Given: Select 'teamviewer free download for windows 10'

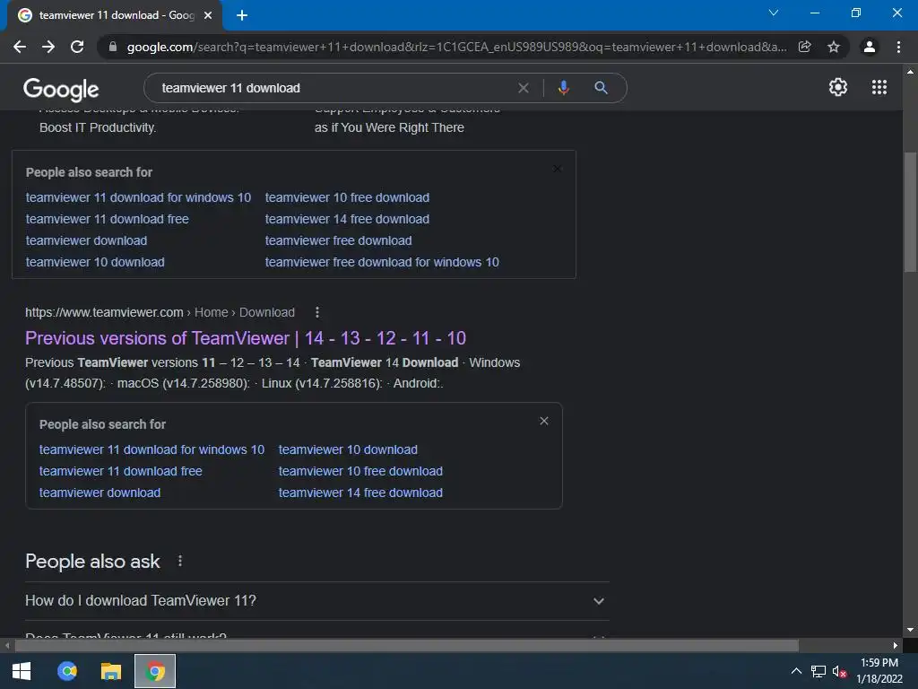Looking at the screenshot, I should pyautogui.click(x=382, y=263).
